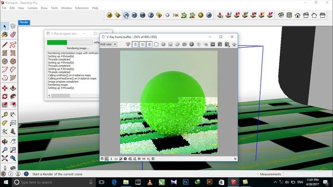Select the Freehand tool
The width and height of the screenshot is (333, 187).
13,45
